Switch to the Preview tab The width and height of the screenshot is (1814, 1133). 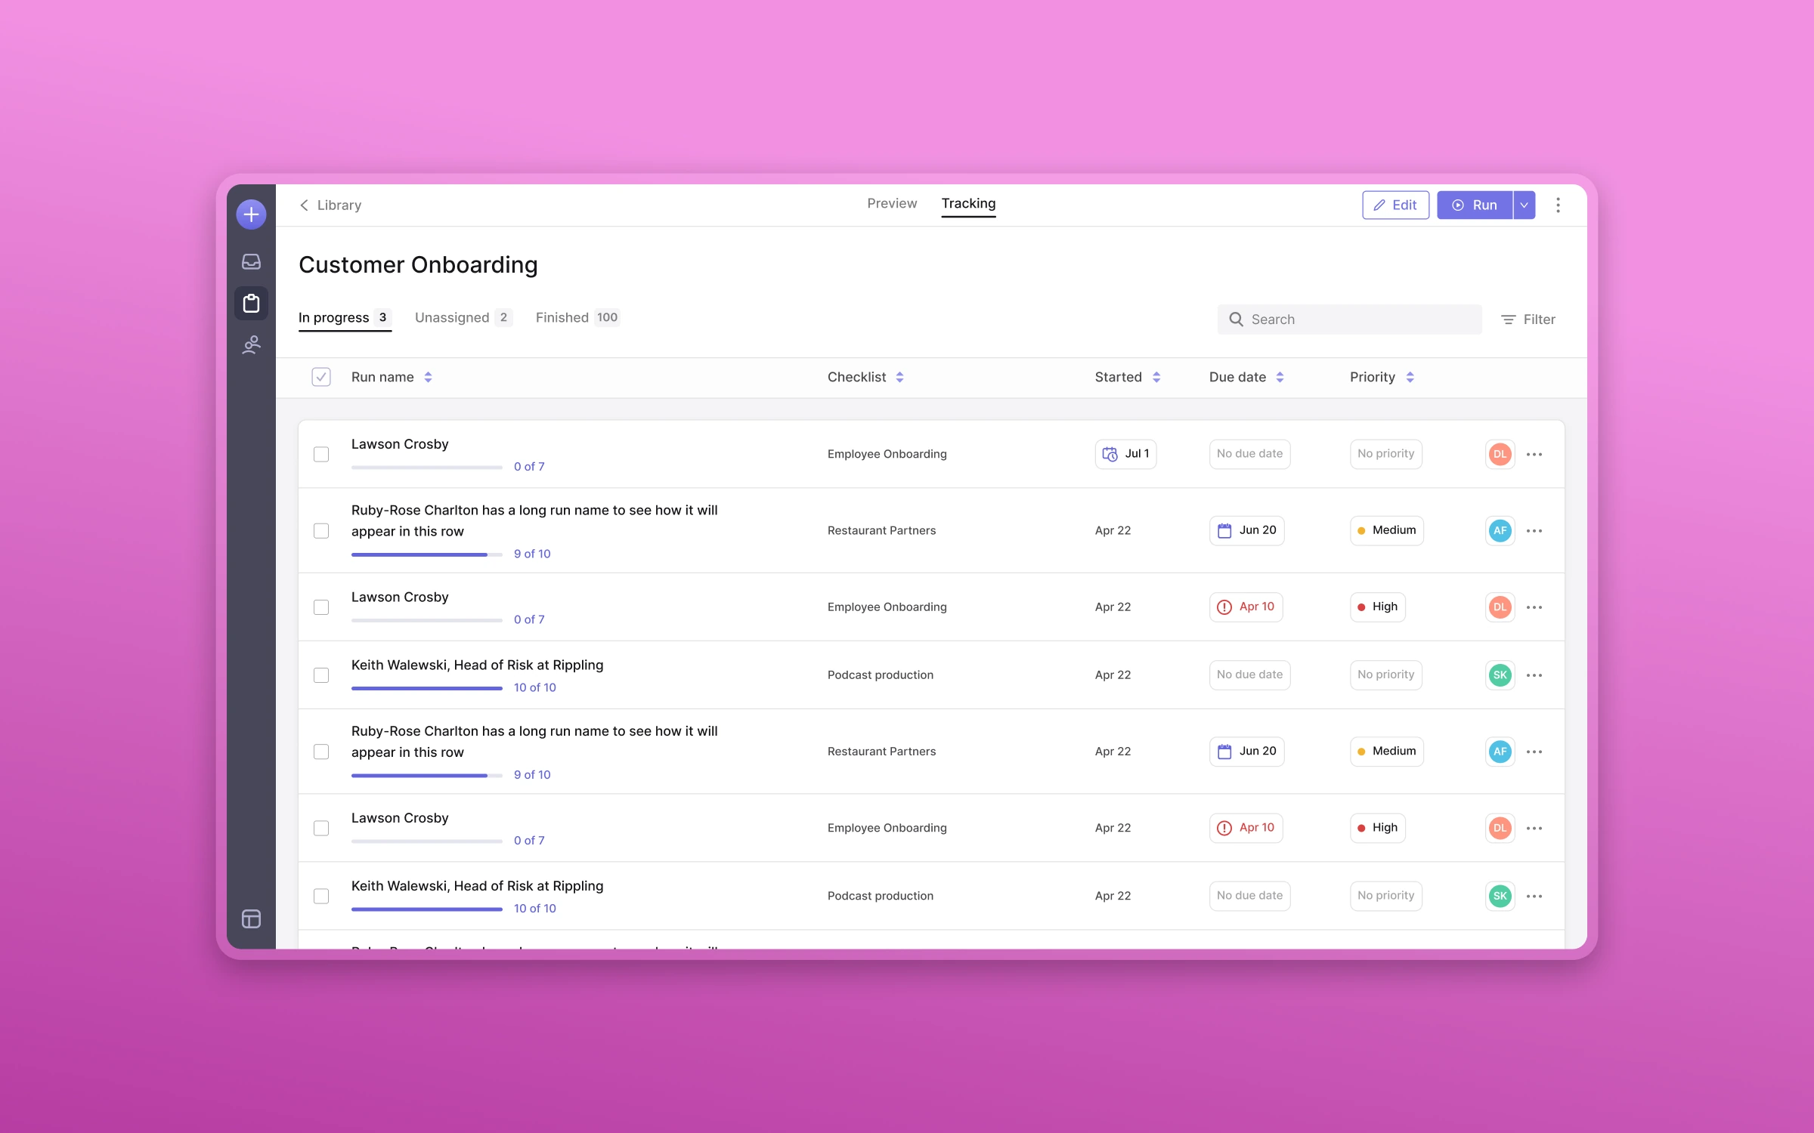tap(892, 203)
